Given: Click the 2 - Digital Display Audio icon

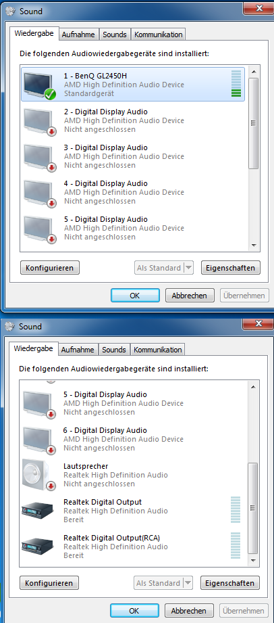Looking at the screenshot, I should pyautogui.click(x=39, y=121).
